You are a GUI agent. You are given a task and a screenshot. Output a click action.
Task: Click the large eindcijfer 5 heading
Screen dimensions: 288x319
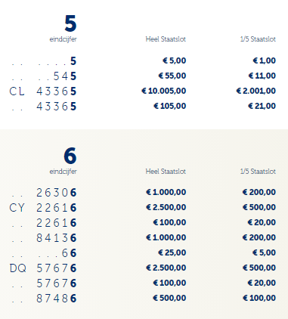[x=70, y=23]
